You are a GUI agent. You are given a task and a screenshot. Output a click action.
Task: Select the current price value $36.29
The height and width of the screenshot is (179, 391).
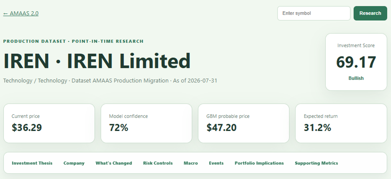tap(27, 128)
